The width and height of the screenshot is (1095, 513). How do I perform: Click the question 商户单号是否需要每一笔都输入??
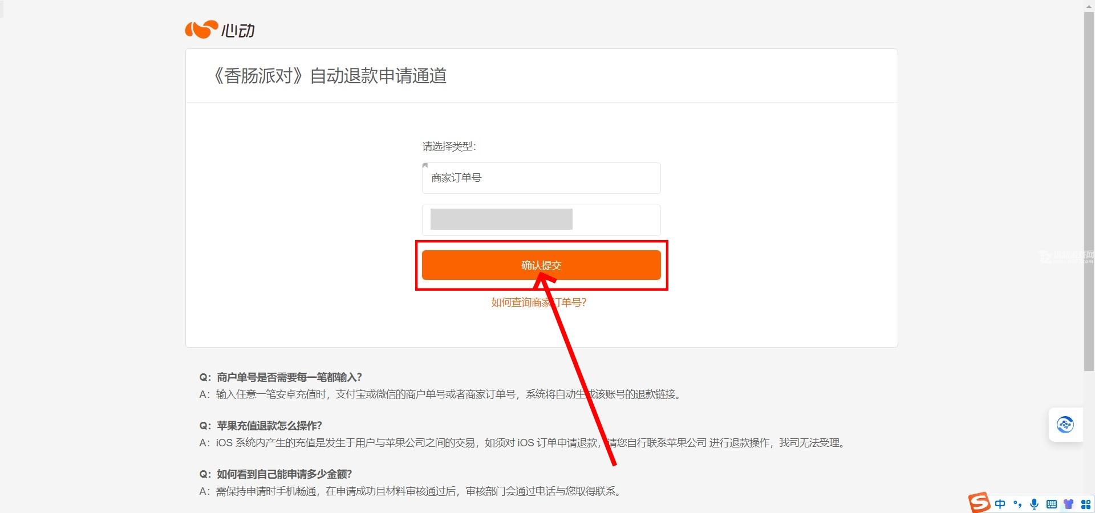click(x=289, y=377)
